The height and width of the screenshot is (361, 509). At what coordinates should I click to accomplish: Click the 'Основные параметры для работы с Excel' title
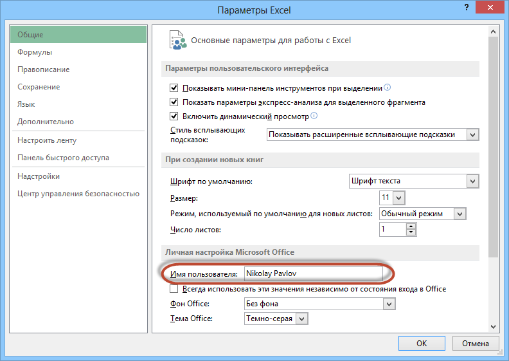pyautogui.click(x=271, y=41)
